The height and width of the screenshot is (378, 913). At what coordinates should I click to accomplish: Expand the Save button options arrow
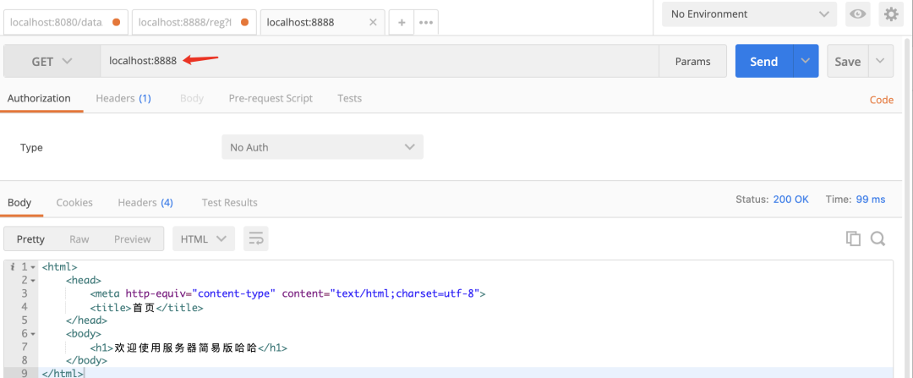point(880,61)
